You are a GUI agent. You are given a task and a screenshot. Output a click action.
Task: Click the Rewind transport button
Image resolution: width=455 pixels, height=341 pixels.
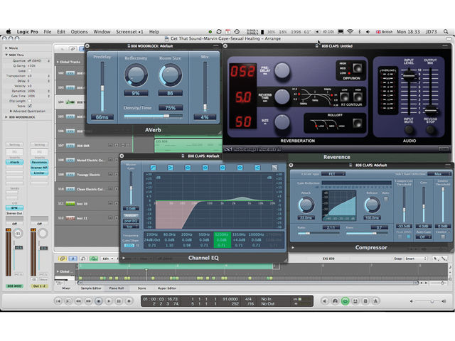click(x=78, y=301)
